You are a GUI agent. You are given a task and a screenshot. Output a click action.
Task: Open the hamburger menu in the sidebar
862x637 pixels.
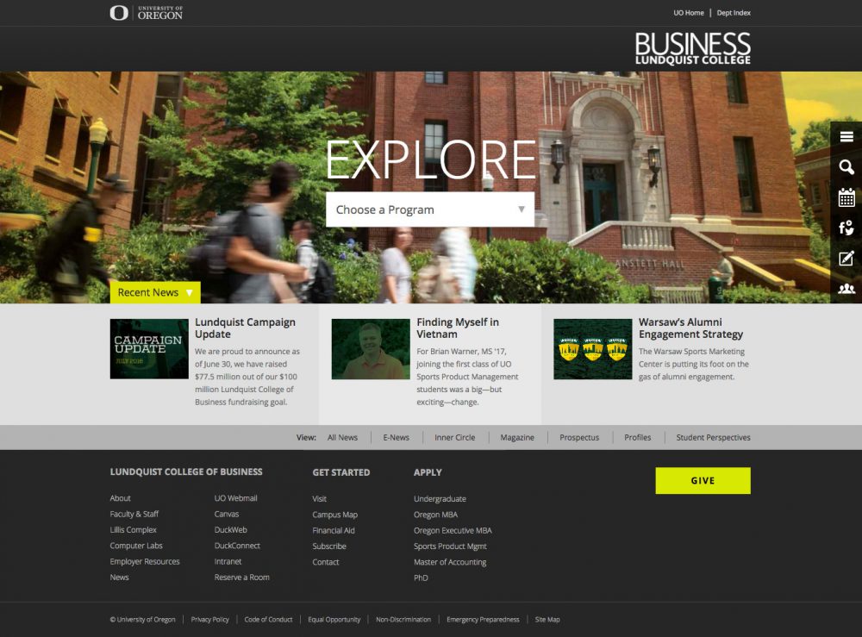pos(846,136)
